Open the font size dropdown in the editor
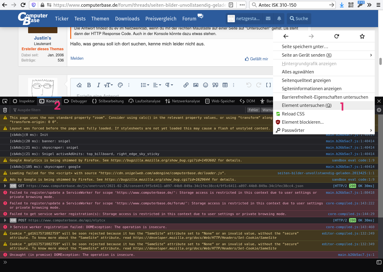 coord(108,85)
